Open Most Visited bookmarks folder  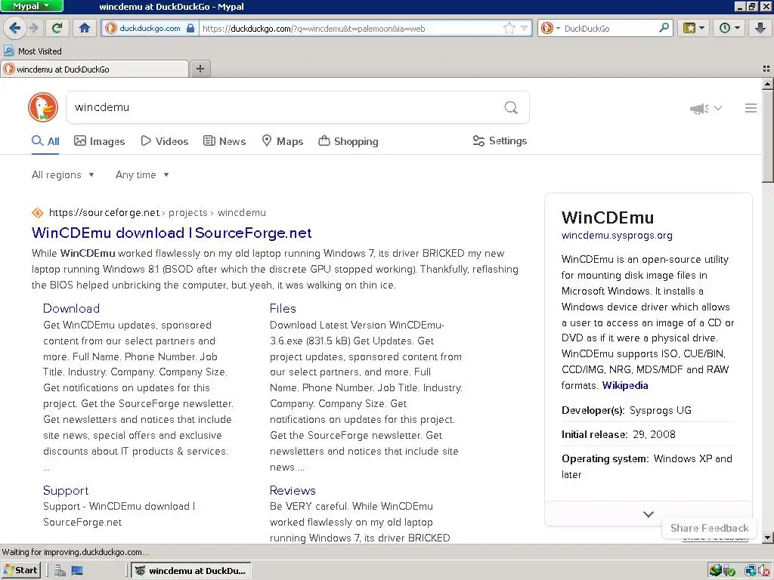[33, 51]
